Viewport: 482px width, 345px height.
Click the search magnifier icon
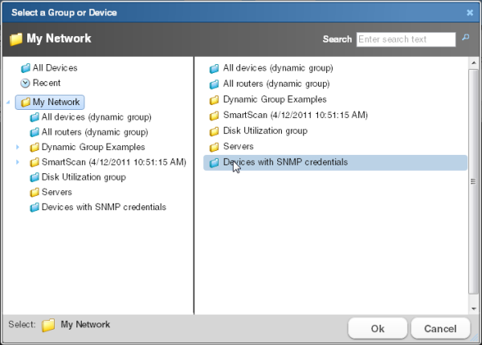tap(465, 38)
